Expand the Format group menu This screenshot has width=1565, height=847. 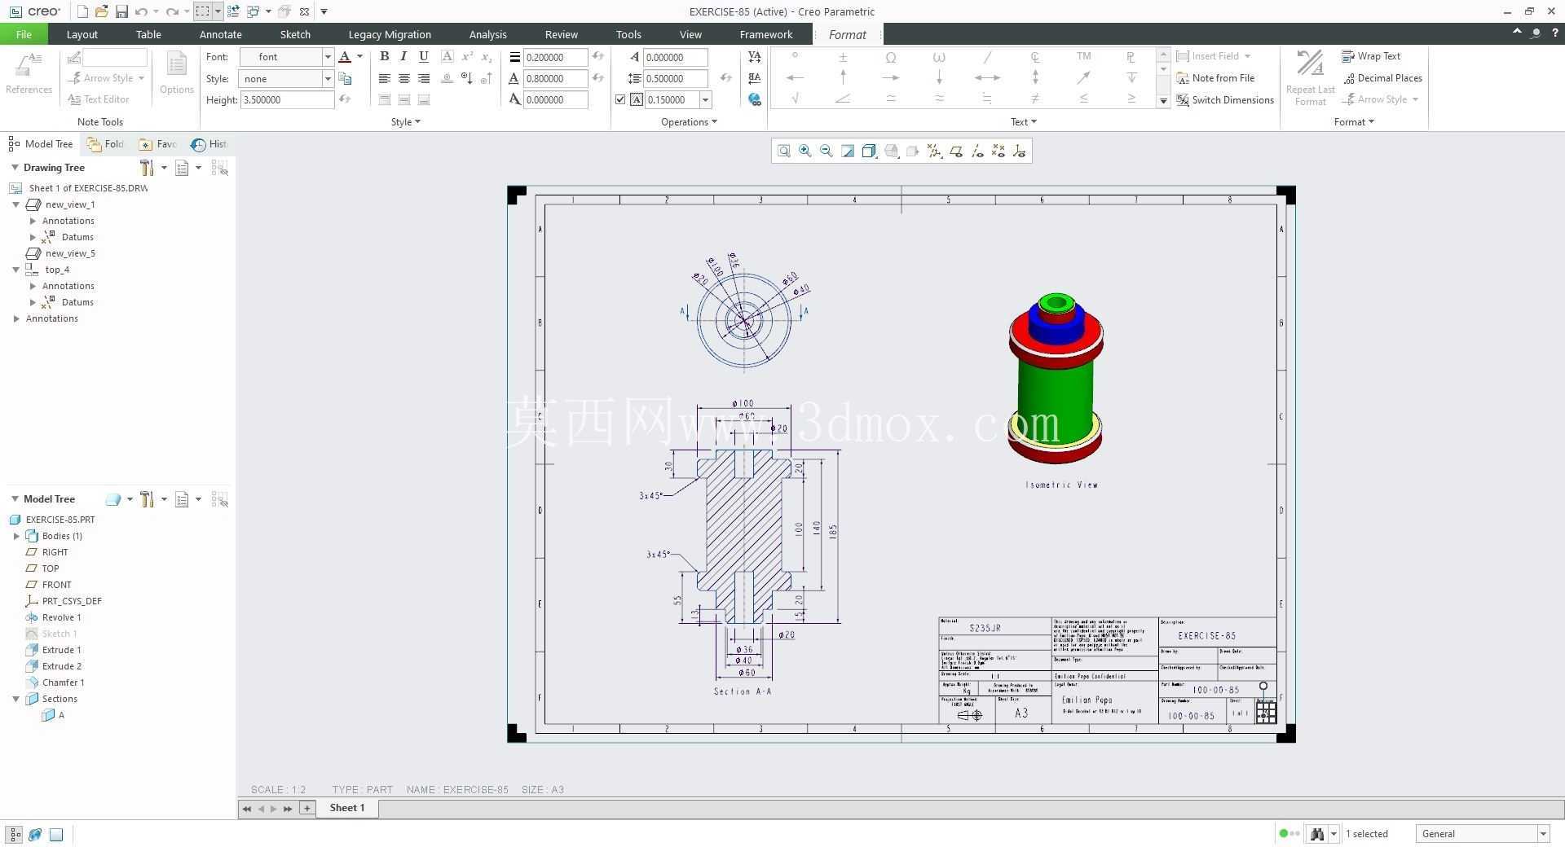pyautogui.click(x=1354, y=121)
